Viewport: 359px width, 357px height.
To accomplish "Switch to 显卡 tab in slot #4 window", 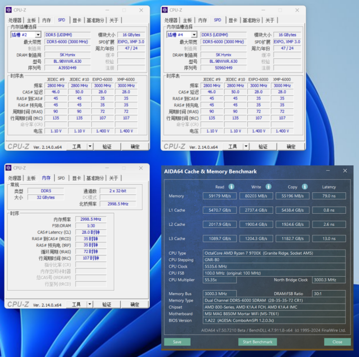I will coord(233,20).
